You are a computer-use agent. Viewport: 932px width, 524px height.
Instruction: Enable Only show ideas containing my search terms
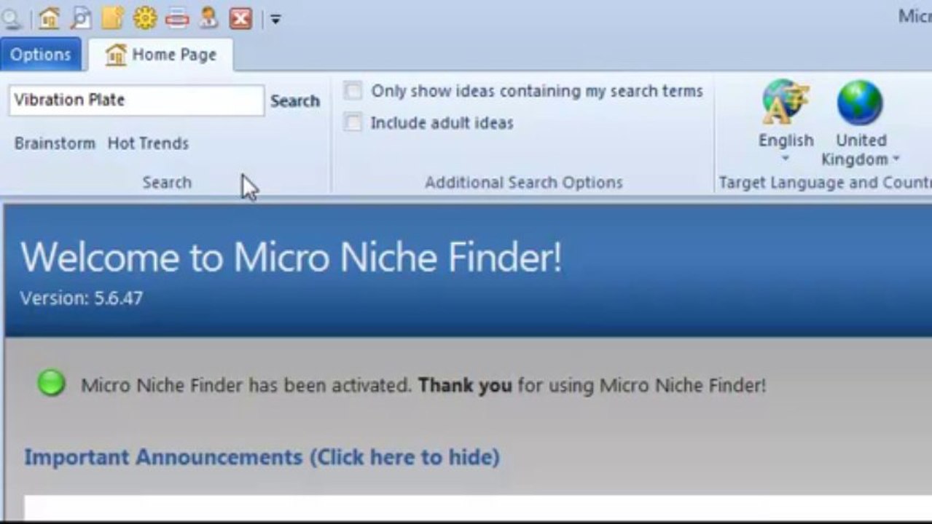[x=353, y=91]
